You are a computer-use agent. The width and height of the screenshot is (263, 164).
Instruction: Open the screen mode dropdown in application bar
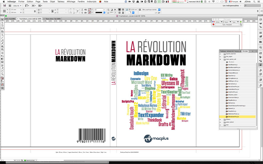click(x=34, y=6)
